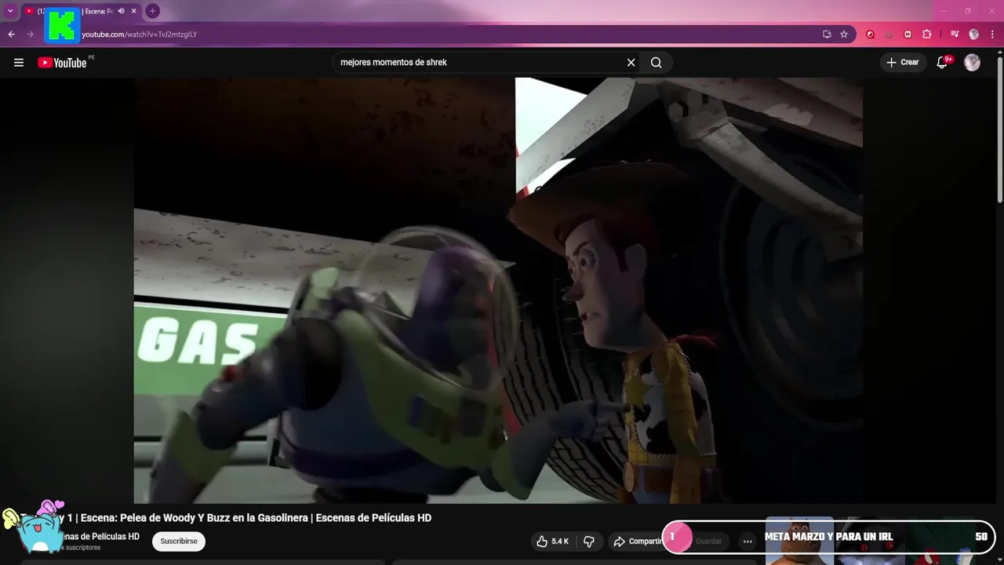The width and height of the screenshot is (1004, 565).
Task: Click the install app icon in the address bar
Action: (x=827, y=35)
